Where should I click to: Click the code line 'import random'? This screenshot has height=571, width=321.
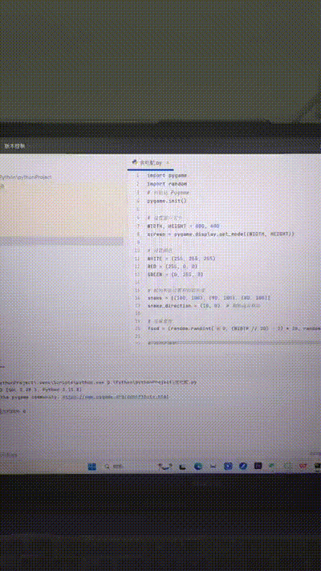tap(167, 184)
